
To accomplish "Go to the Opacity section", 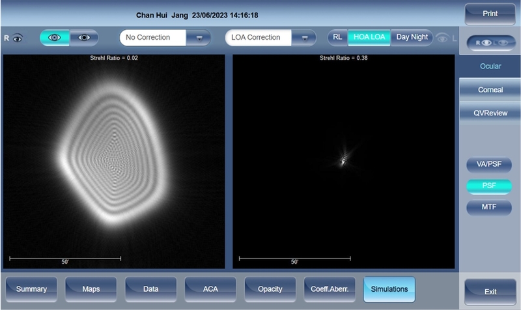I will [270, 289].
